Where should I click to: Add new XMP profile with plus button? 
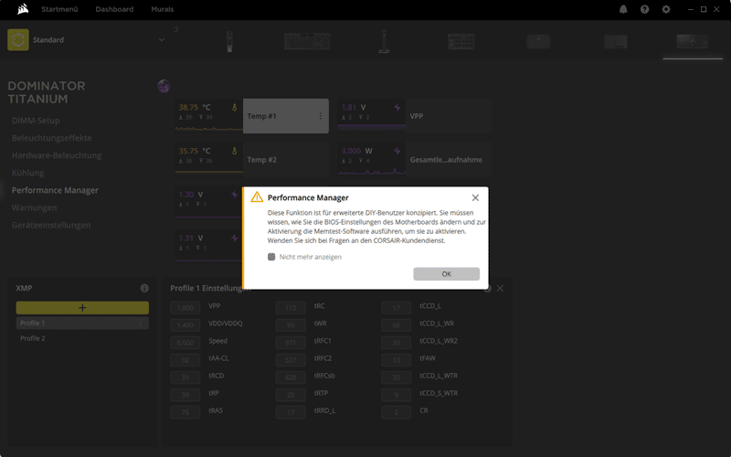coord(82,308)
